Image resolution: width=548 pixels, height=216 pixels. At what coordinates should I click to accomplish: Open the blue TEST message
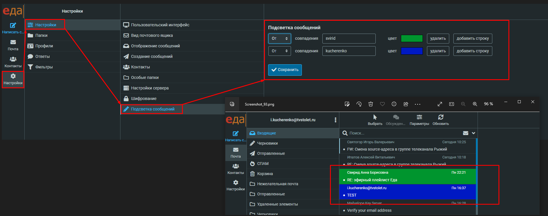coord(407,191)
